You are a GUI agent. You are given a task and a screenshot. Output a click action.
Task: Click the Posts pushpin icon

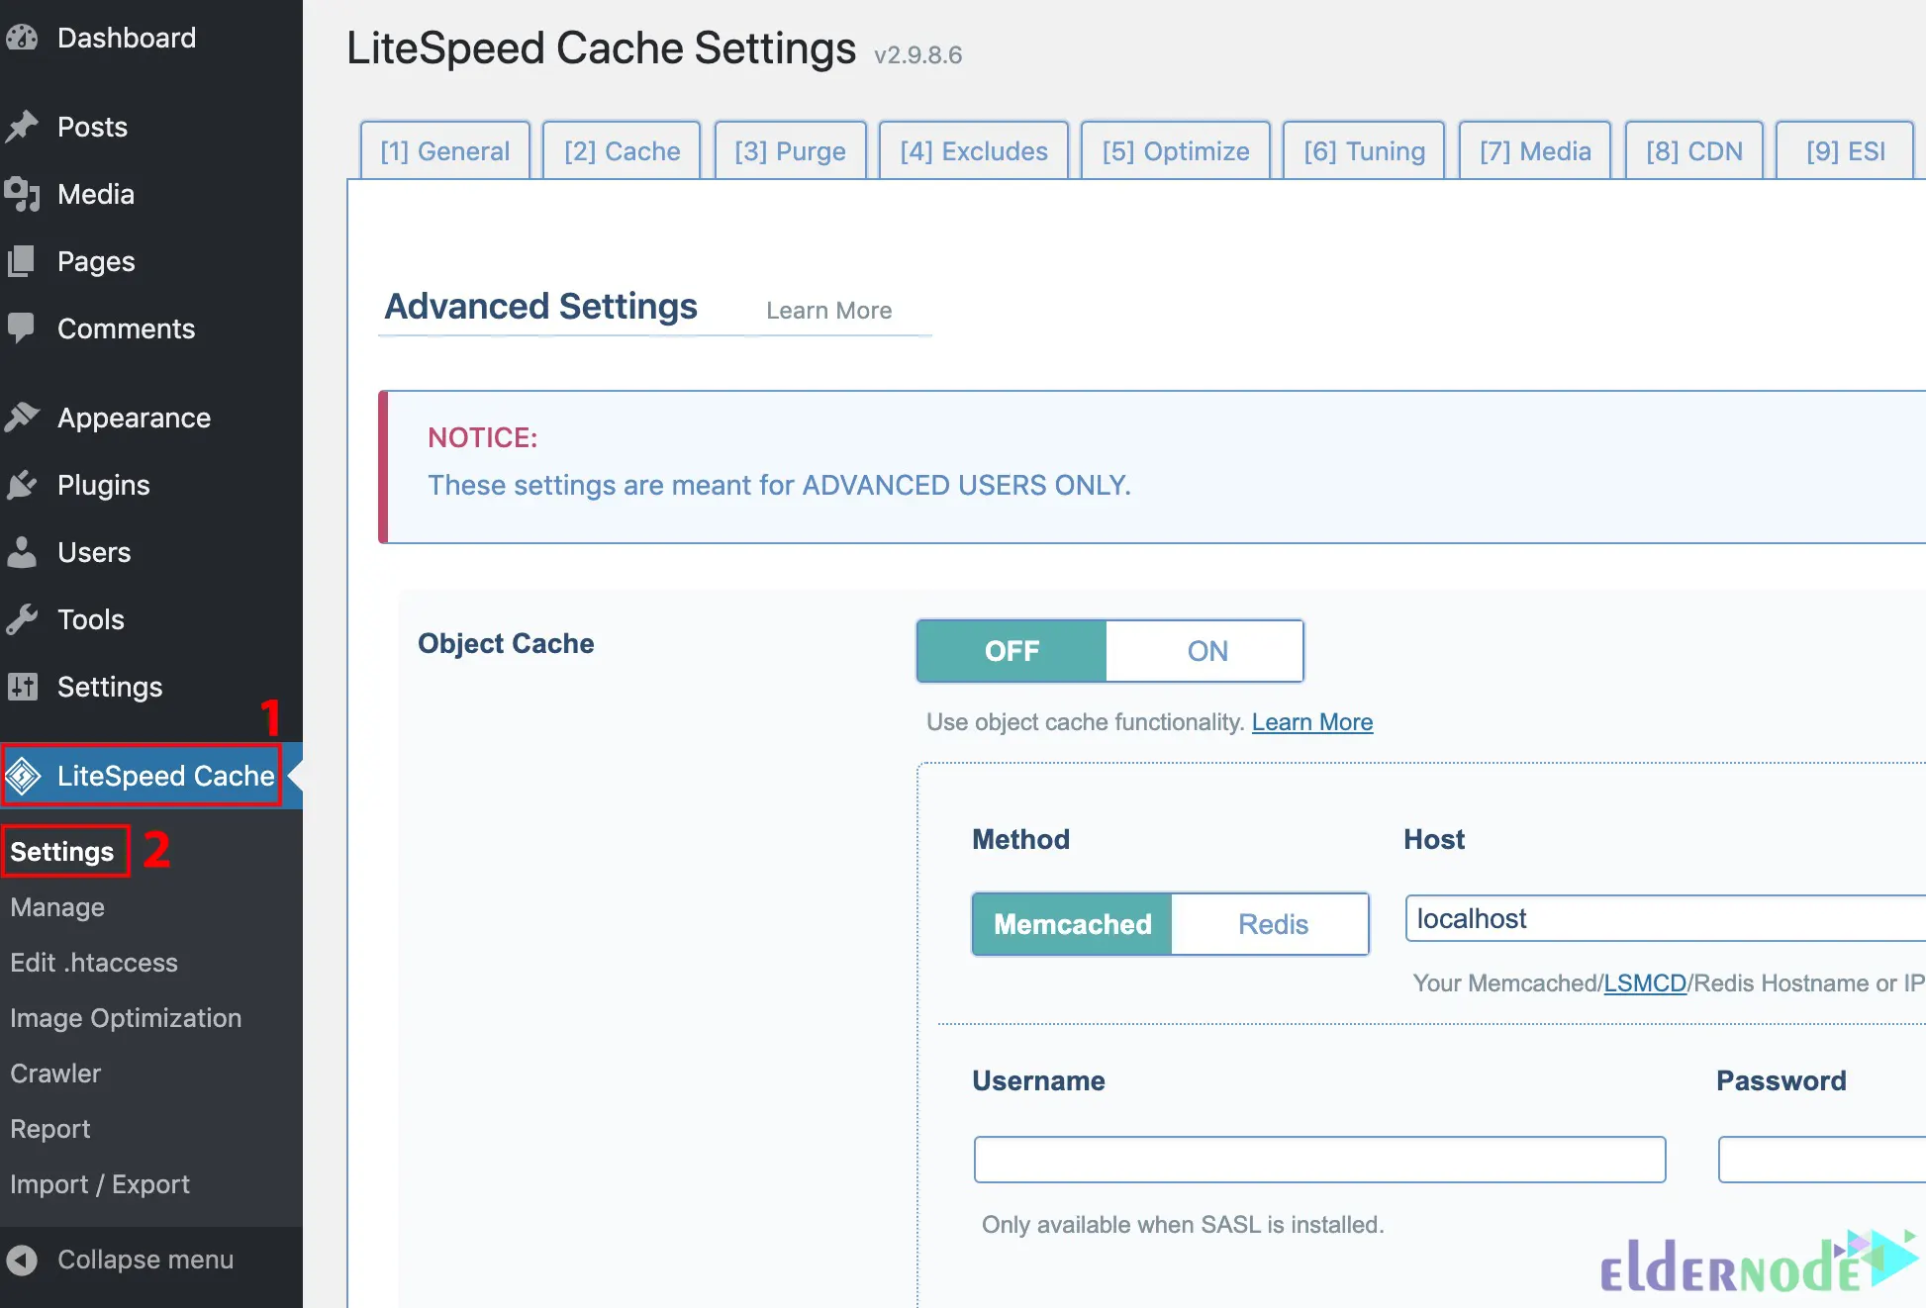pos(22,127)
